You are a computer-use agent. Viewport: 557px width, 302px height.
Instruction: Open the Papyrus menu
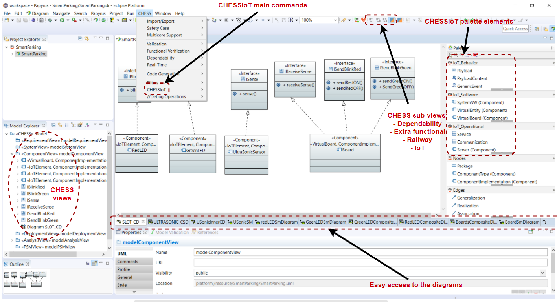98,13
